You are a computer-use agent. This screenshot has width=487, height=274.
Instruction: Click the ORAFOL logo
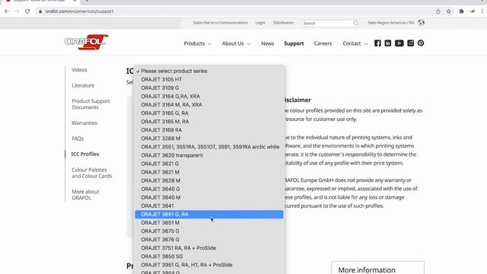pyautogui.click(x=86, y=42)
